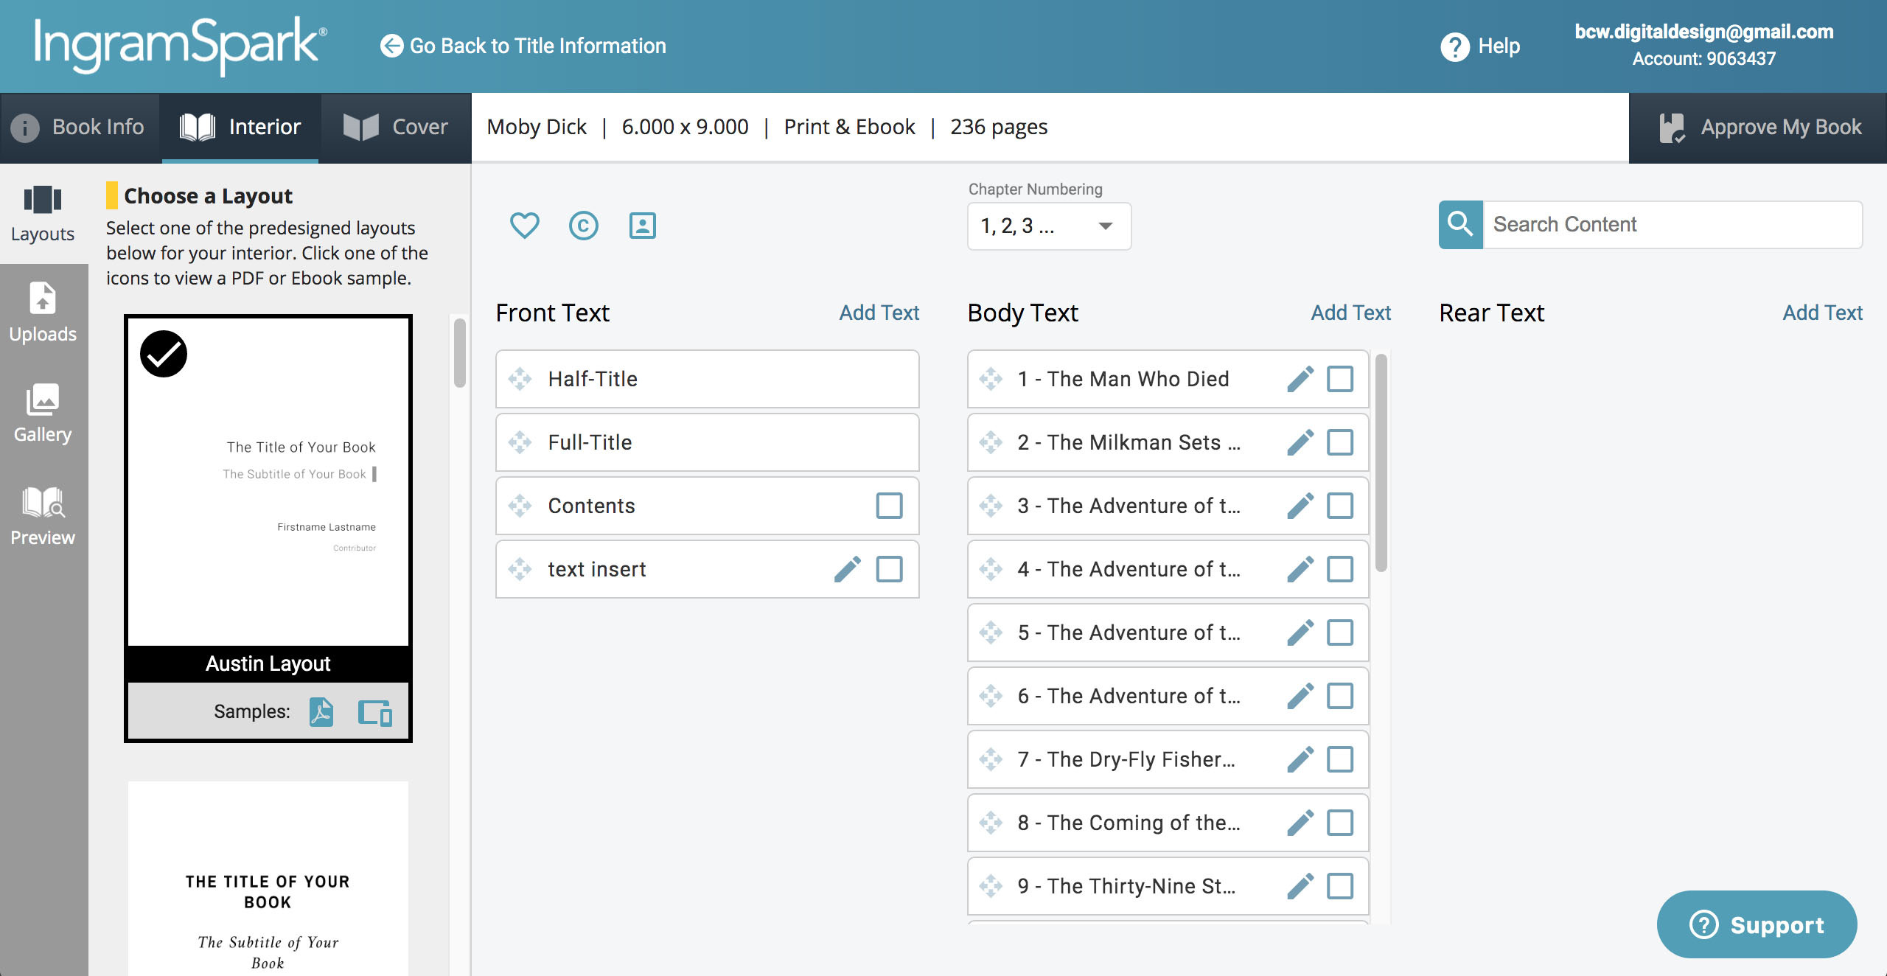Select 6 - The Adventure of t… row

click(1168, 696)
